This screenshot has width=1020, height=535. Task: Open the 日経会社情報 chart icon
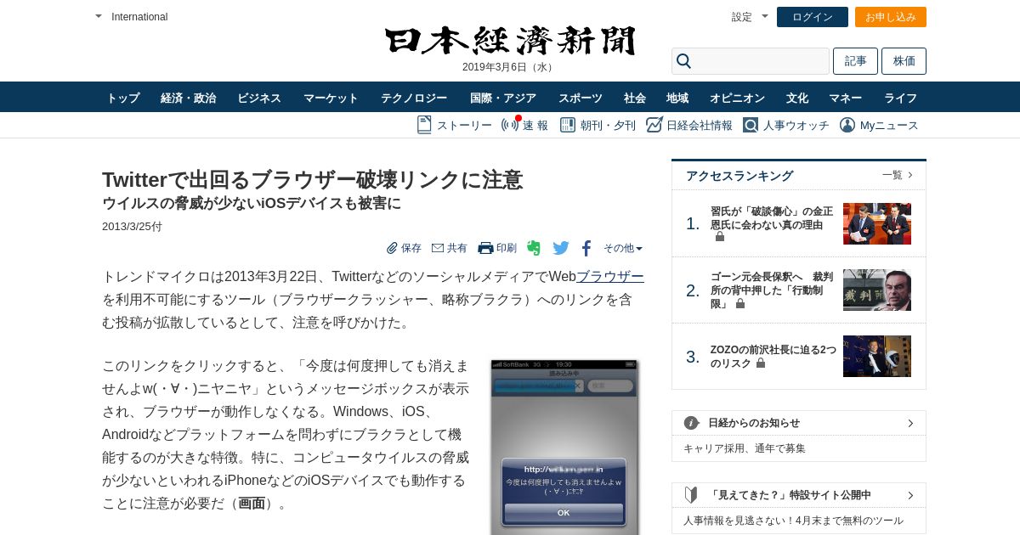coord(654,125)
